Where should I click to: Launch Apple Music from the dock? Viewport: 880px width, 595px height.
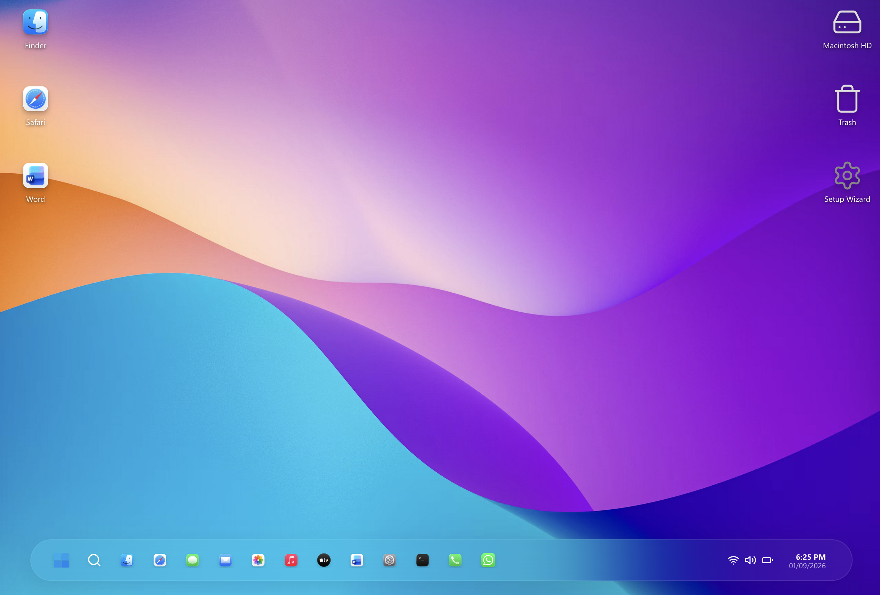click(x=291, y=561)
